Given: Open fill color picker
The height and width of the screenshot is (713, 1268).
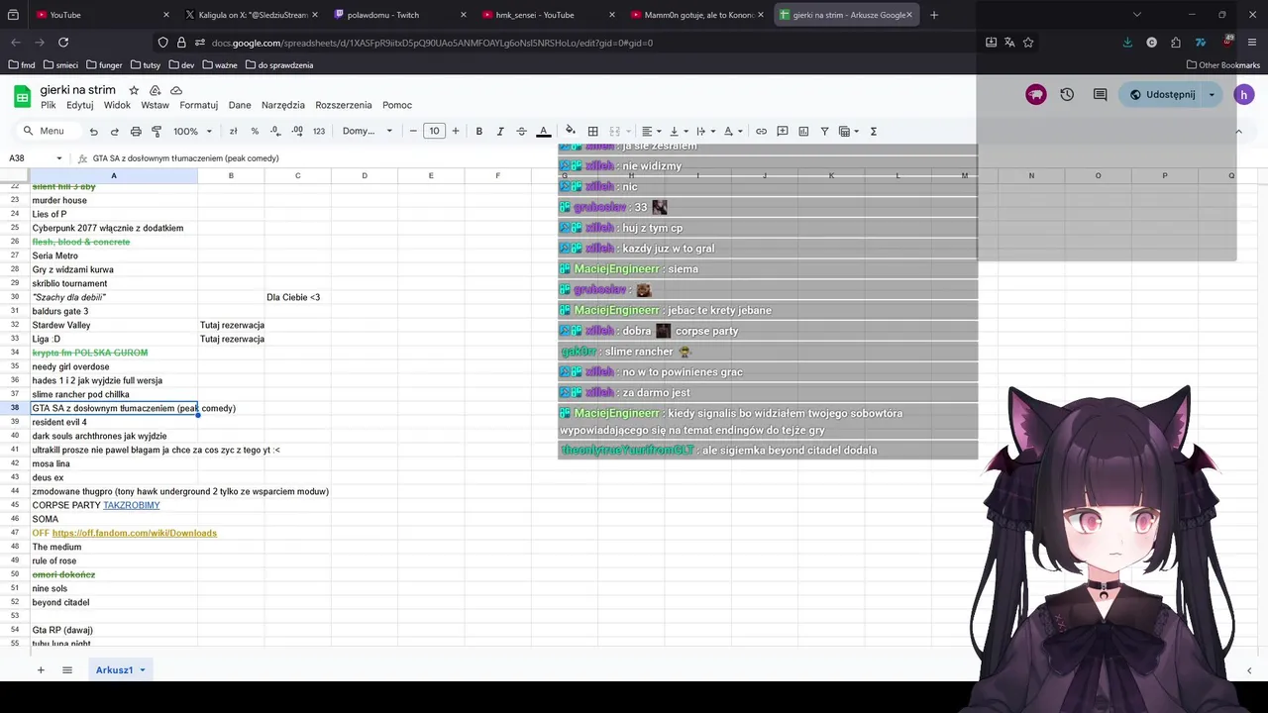Looking at the screenshot, I should (x=571, y=131).
